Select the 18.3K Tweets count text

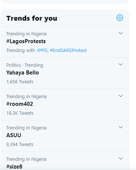pyautogui.click(x=20, y=113)
